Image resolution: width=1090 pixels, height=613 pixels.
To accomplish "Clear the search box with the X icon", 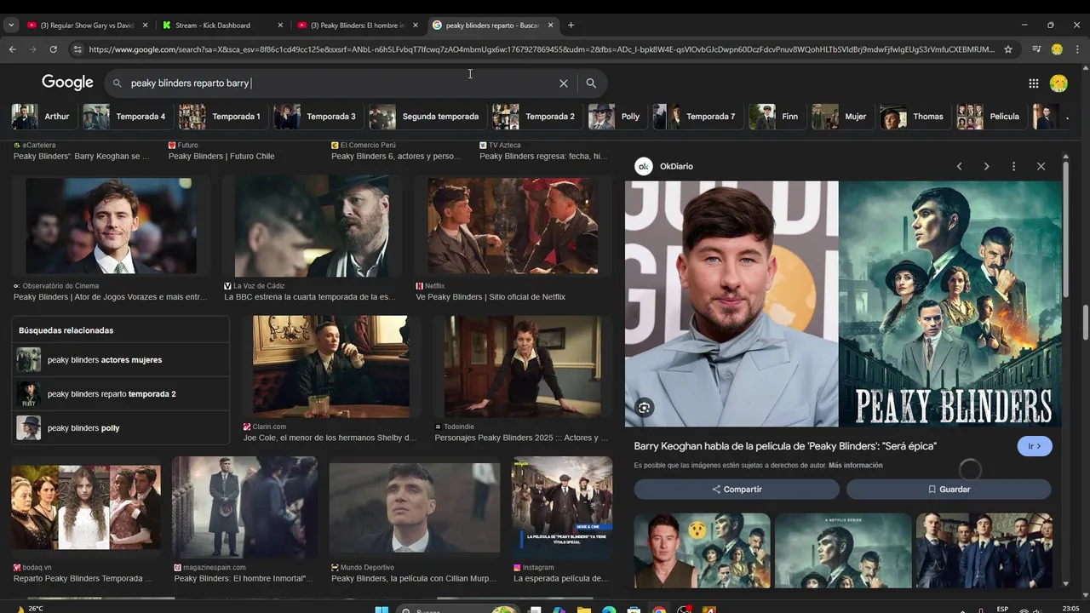I will 563,83.
